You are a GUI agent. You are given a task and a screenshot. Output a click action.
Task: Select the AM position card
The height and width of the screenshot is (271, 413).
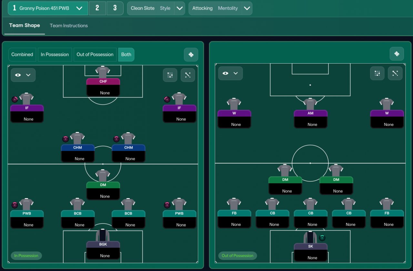(311, 119)
